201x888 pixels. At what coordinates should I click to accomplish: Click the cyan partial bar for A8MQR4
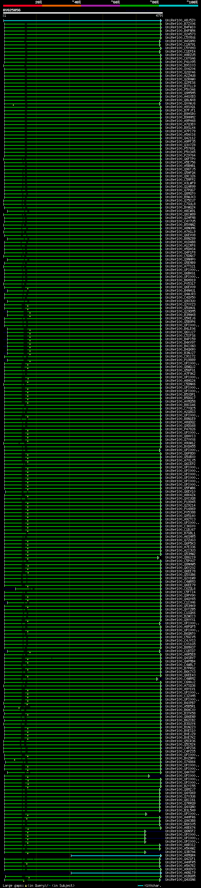coord(116,856)
